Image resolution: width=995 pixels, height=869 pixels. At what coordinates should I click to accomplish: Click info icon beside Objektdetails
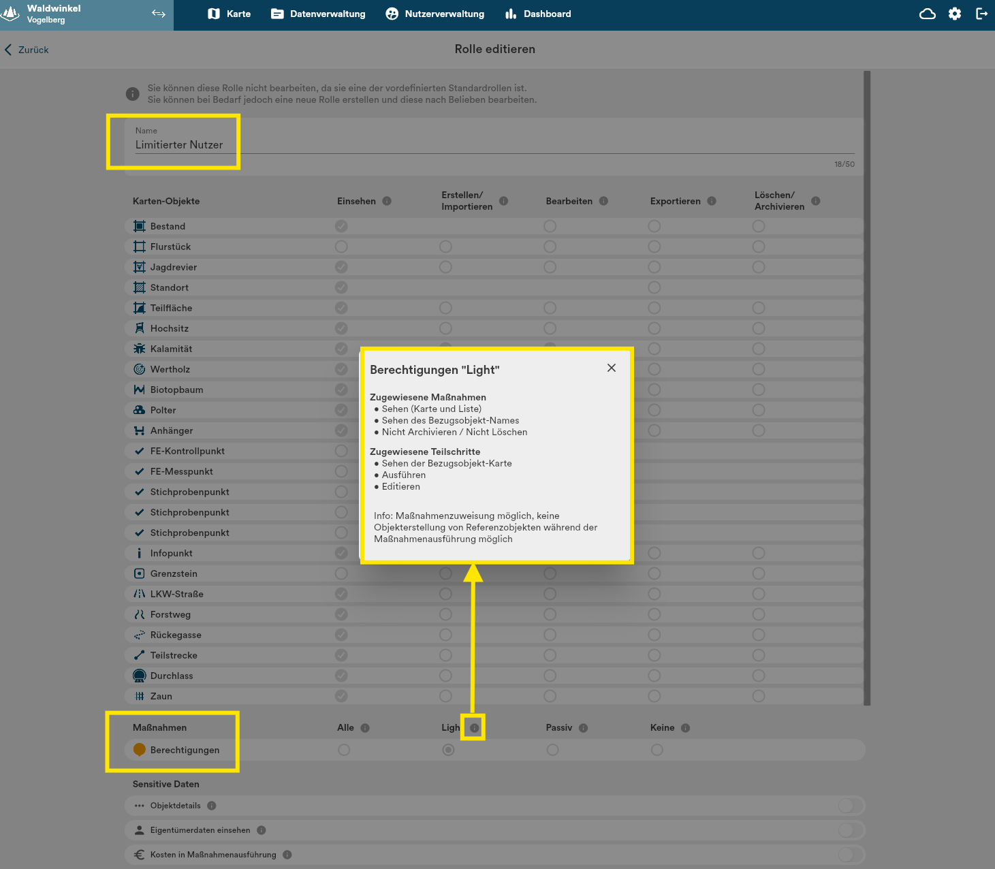point(212,806)
